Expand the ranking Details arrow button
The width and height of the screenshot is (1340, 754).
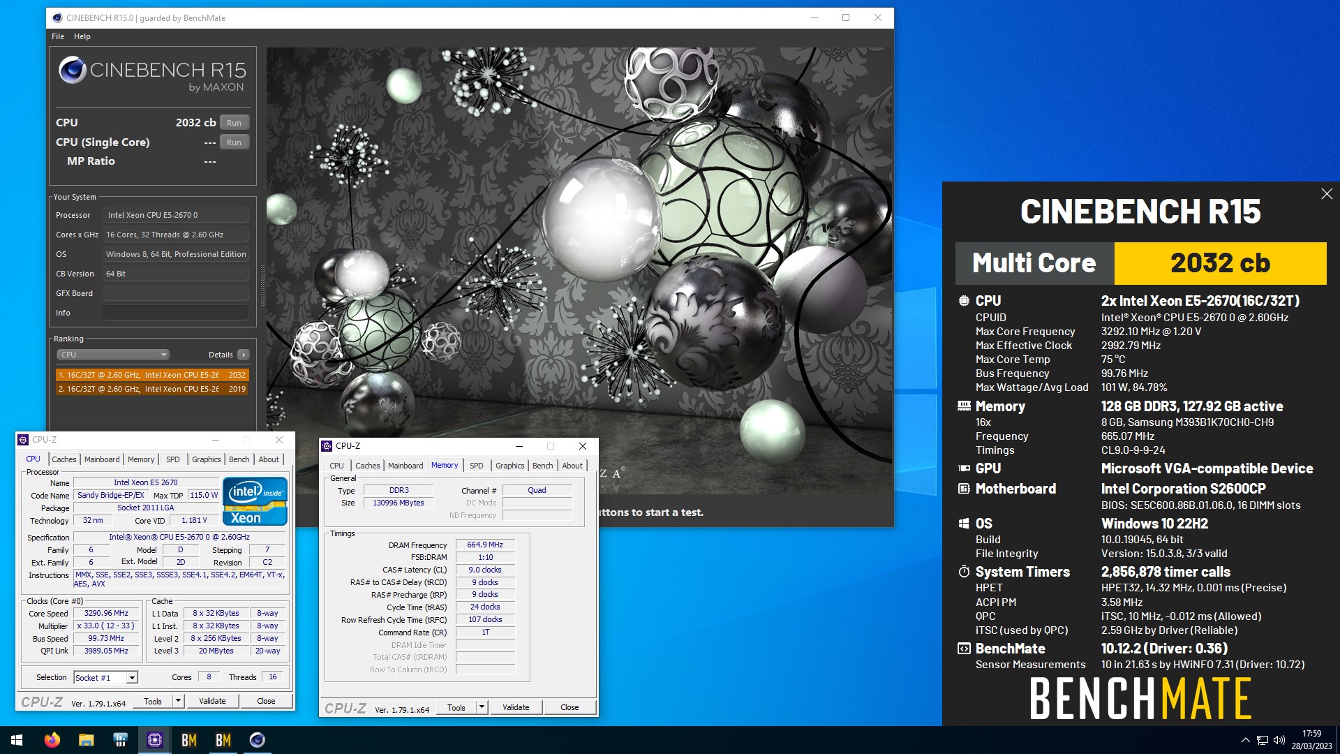coord(243,355)
